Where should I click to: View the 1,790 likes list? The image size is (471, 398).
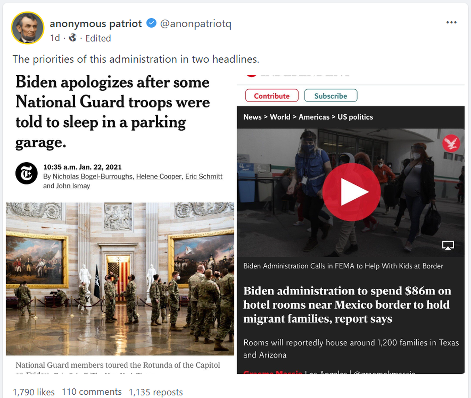point(34,392)
